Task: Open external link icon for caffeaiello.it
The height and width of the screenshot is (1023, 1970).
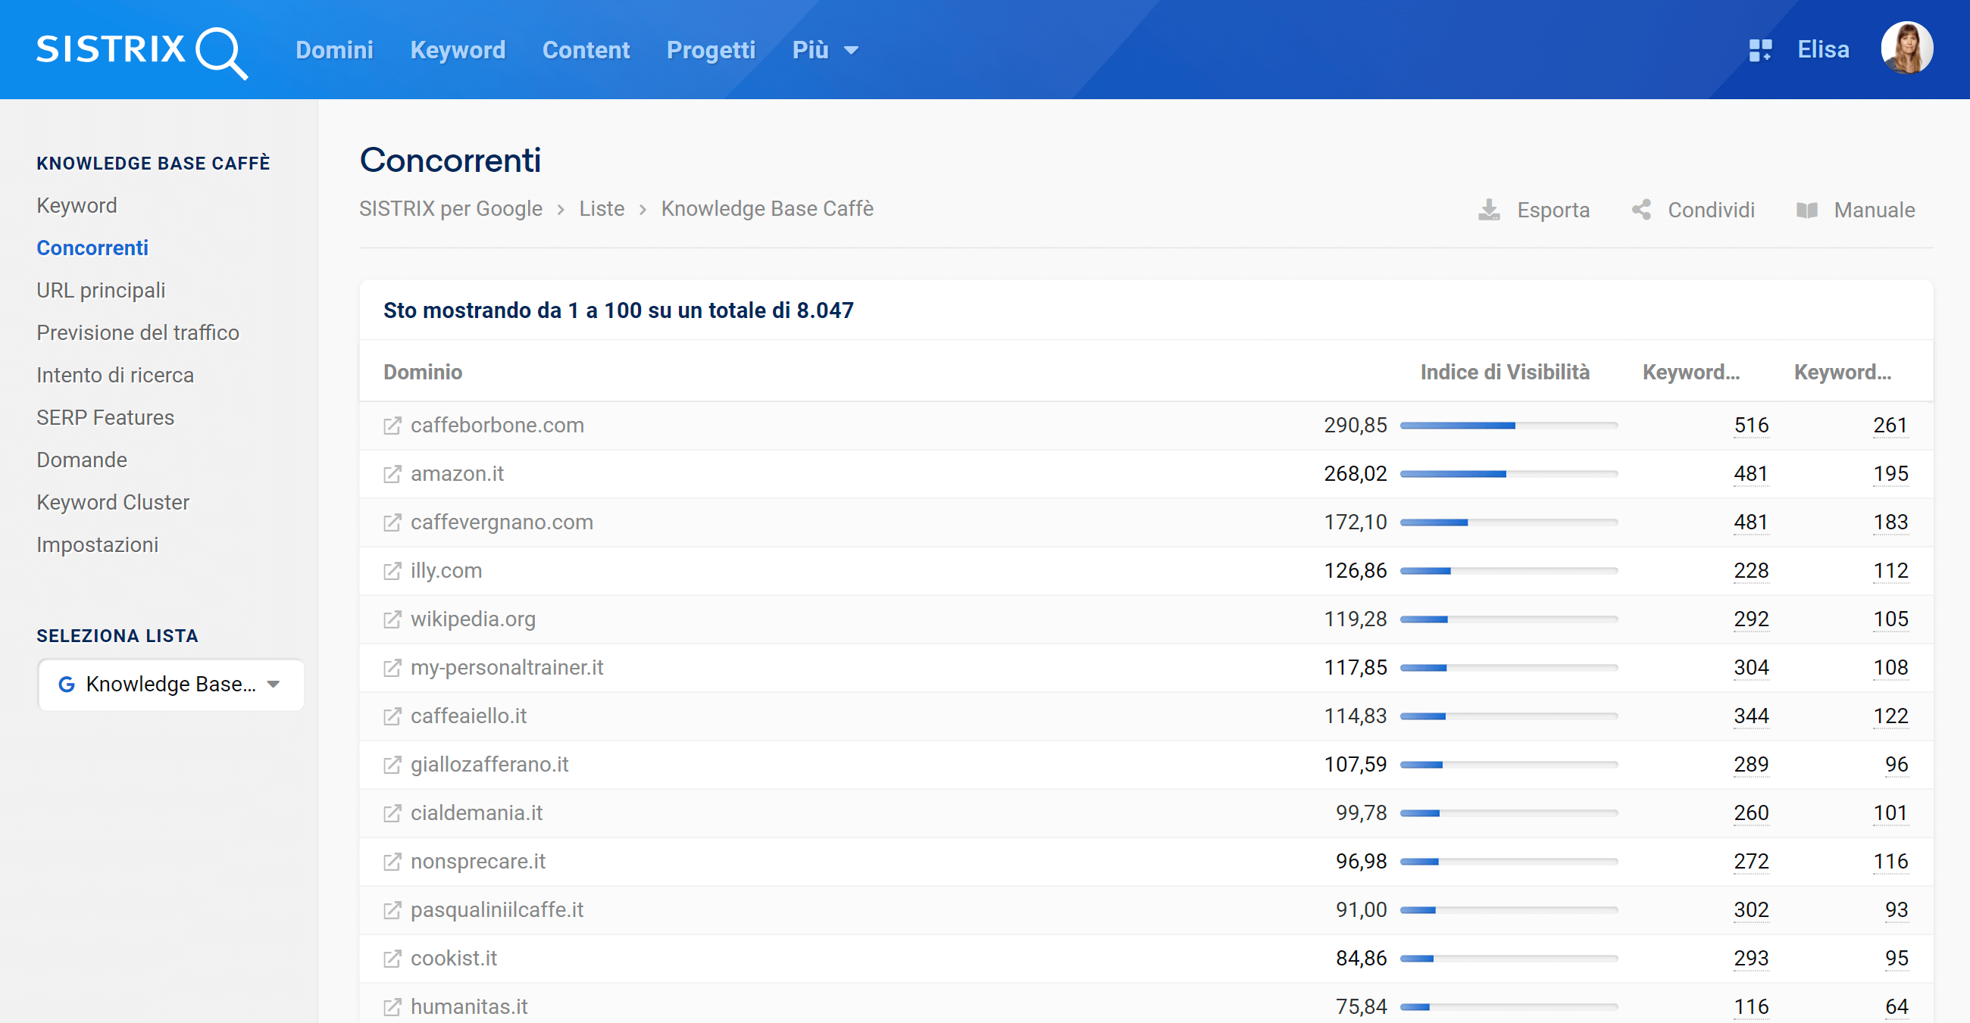Action: click(392, 716)
